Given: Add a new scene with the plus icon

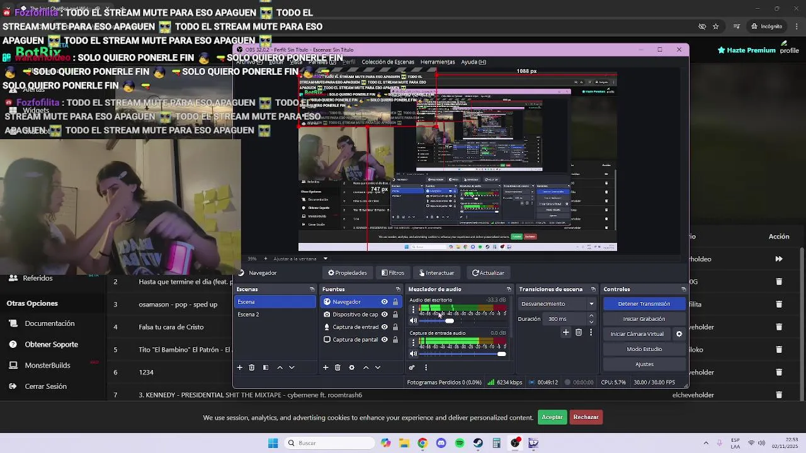Looking at the screenshot, I should pyautogui.click(x=239, y=367).
